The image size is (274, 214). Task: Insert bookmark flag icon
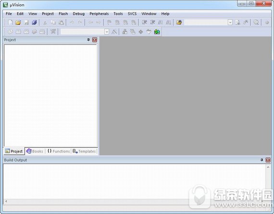pos(109,23)
